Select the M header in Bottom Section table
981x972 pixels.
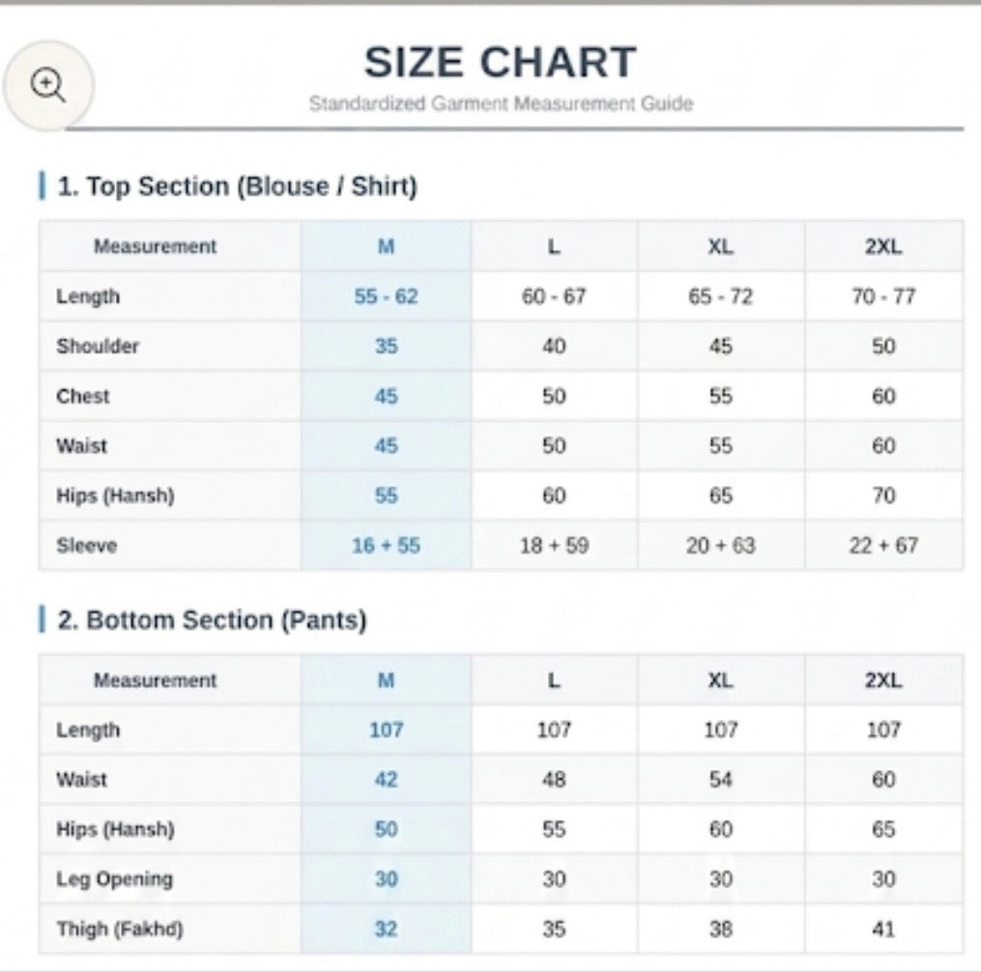click(x=386, y=680)
